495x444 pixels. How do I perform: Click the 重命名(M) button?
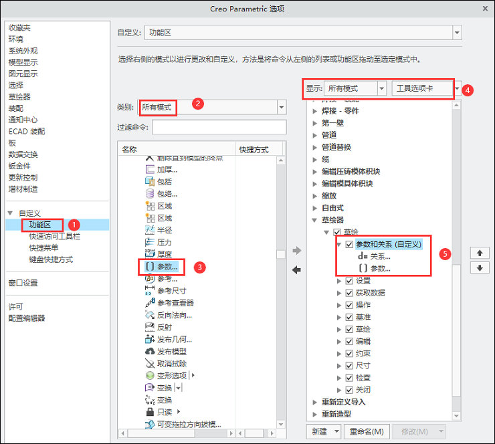tap(367, 431)
